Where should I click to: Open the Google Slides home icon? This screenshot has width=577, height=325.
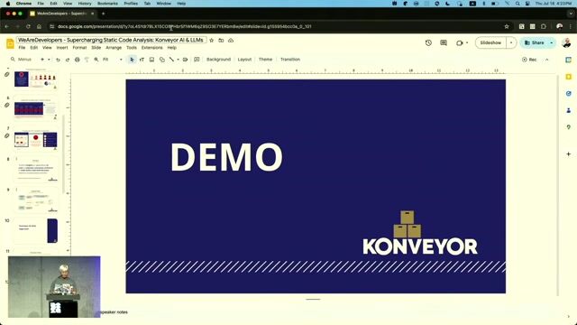click(10, 43)
